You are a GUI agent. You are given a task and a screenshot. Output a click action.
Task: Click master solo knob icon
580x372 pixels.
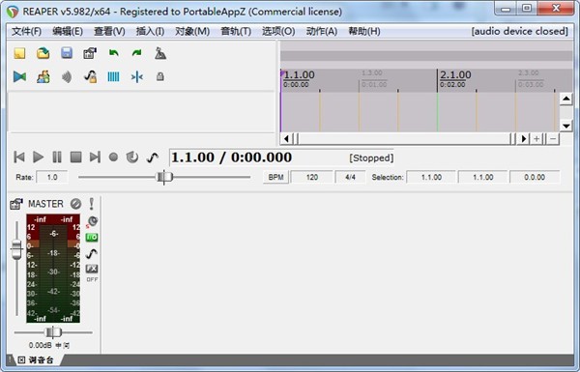point(92,221)
